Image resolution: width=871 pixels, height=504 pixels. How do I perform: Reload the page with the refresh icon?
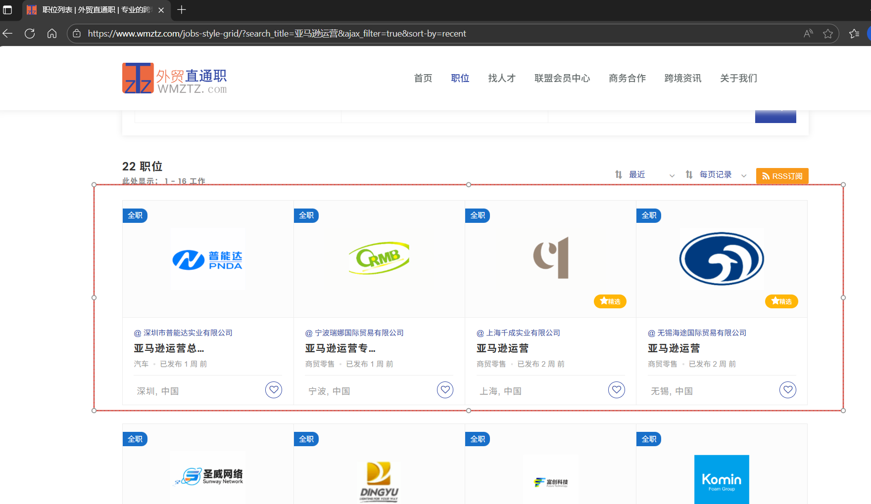(30, 34)
